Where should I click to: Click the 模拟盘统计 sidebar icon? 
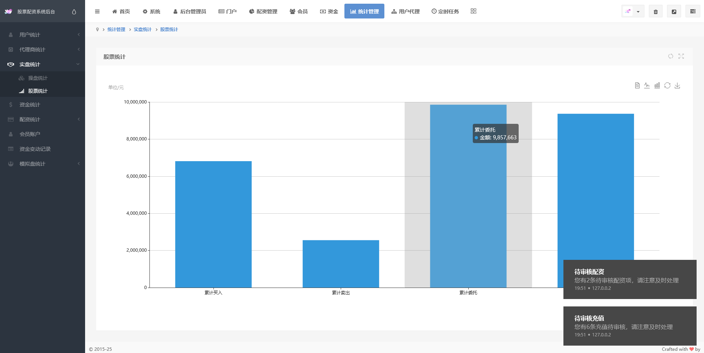(11, 164)
